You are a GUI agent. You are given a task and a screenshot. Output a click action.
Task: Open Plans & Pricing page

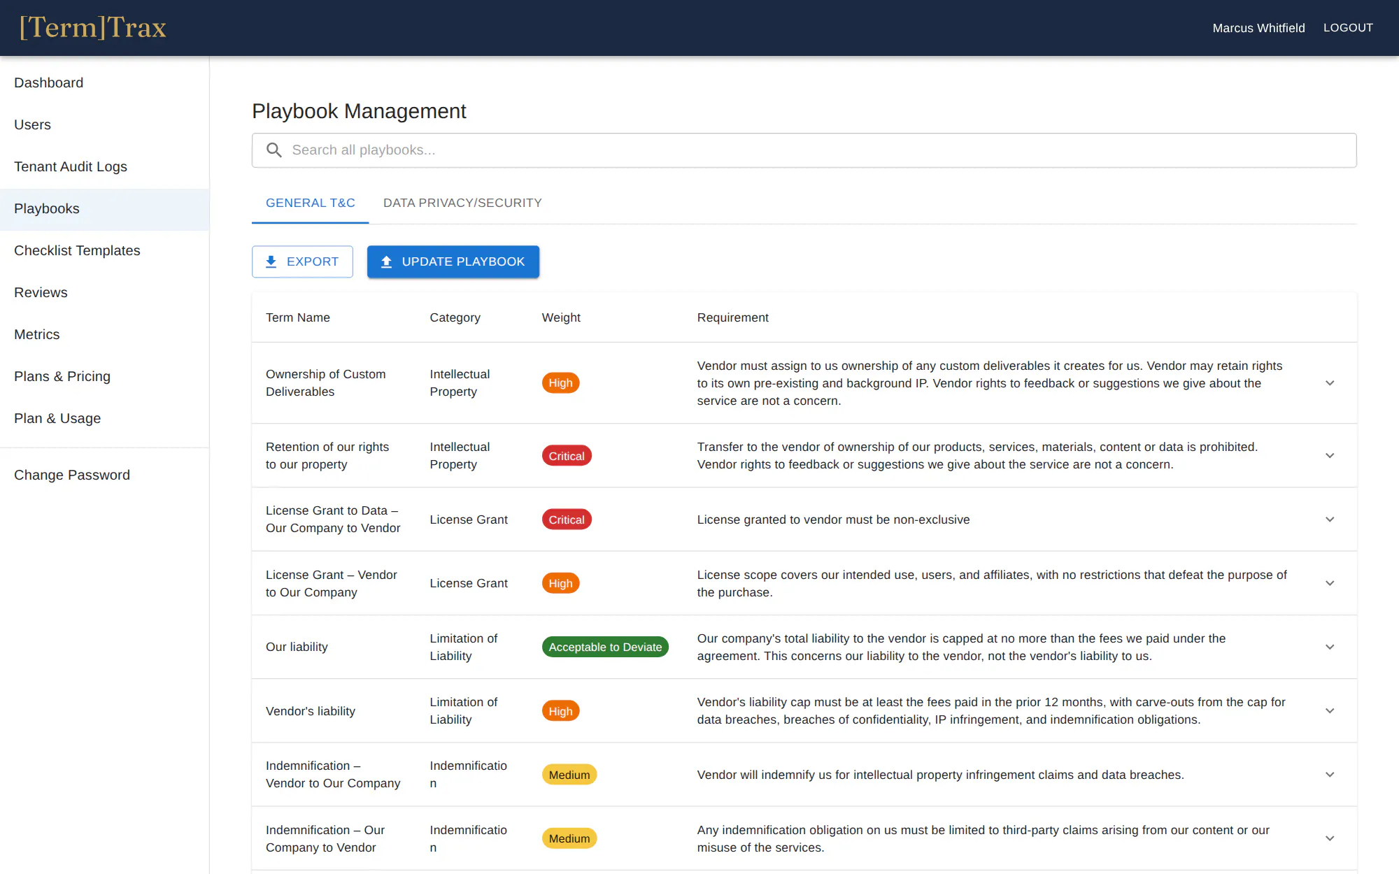(105, 376)
